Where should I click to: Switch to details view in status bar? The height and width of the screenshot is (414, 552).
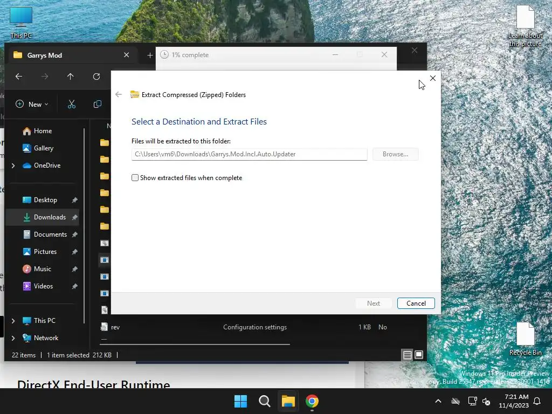click(408, 355)
